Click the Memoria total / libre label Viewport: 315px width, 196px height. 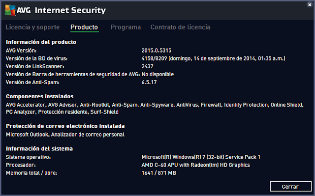point(31,173)
